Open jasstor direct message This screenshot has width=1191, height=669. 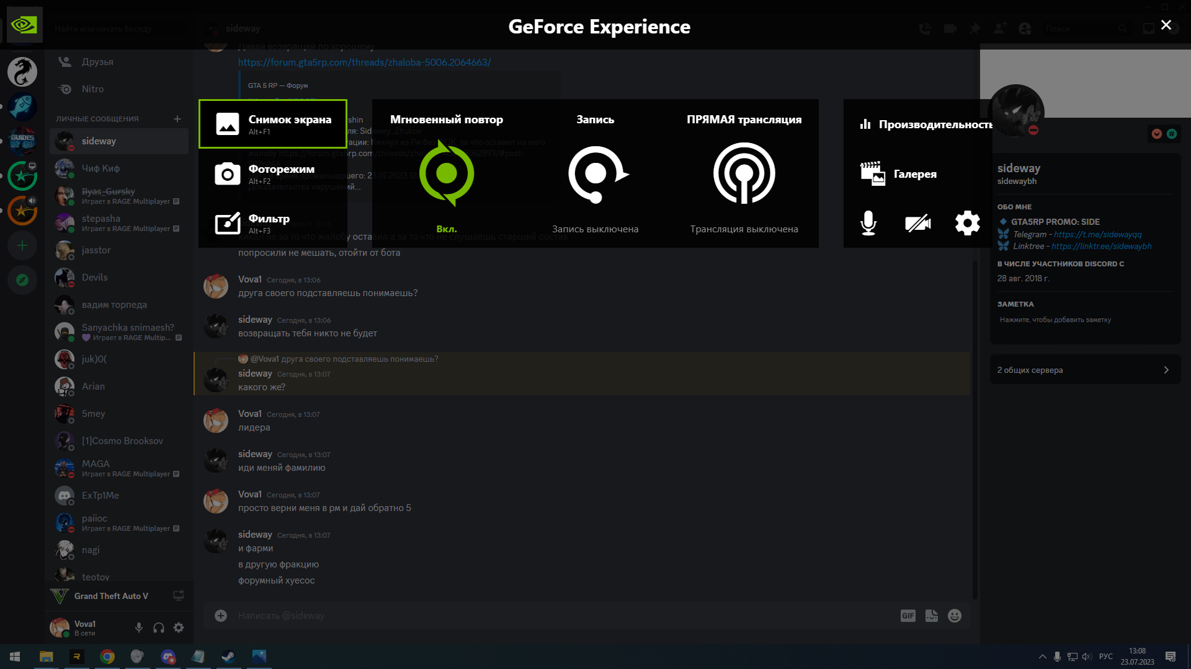(119, 250)
